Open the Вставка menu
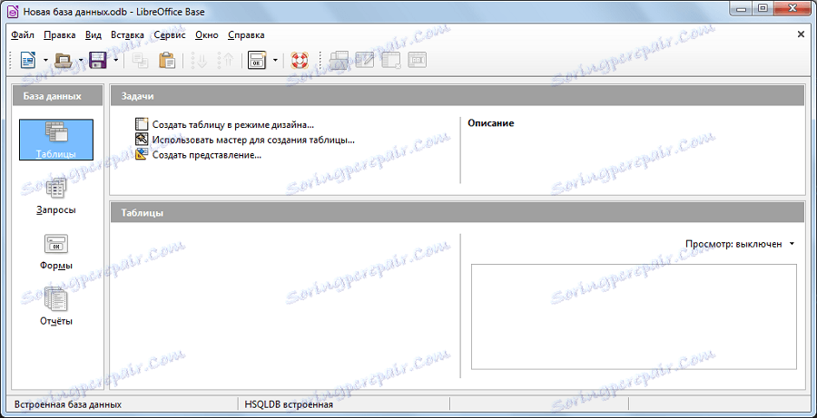The image size is (817, 418). [x=127, y=34]
